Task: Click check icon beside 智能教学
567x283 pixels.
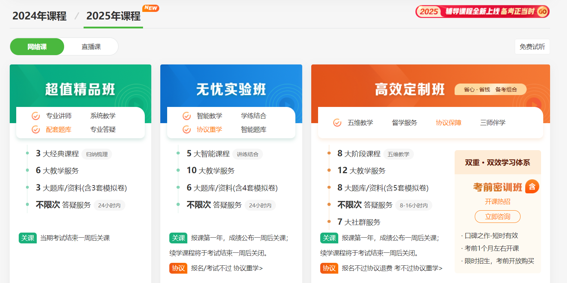Action: click(187, 116)
